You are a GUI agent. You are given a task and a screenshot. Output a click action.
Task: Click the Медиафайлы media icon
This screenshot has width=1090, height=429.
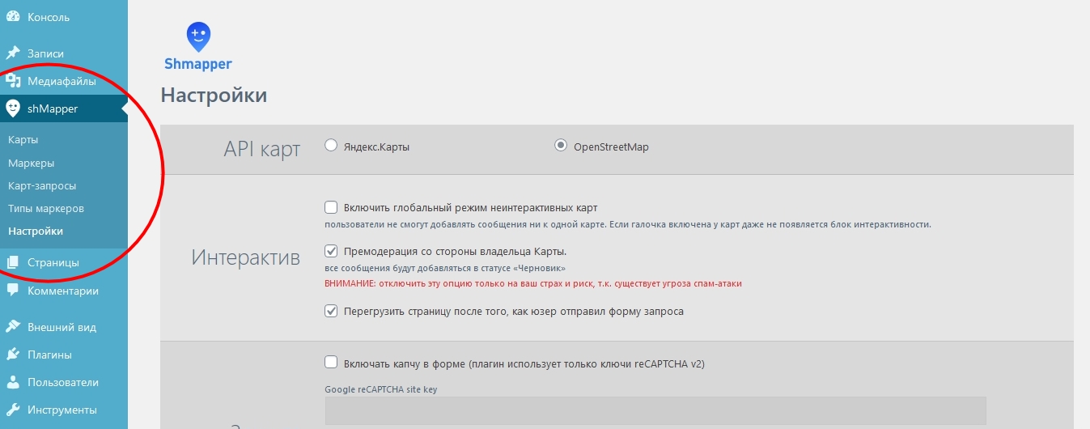[x=13, y=81]
